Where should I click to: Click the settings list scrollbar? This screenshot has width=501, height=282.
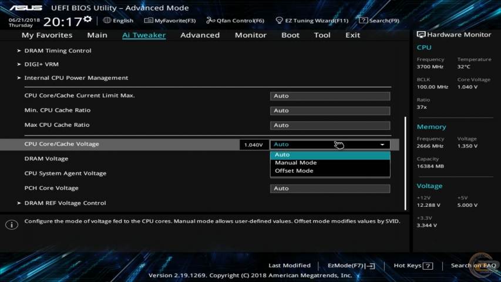pos(405,163)
